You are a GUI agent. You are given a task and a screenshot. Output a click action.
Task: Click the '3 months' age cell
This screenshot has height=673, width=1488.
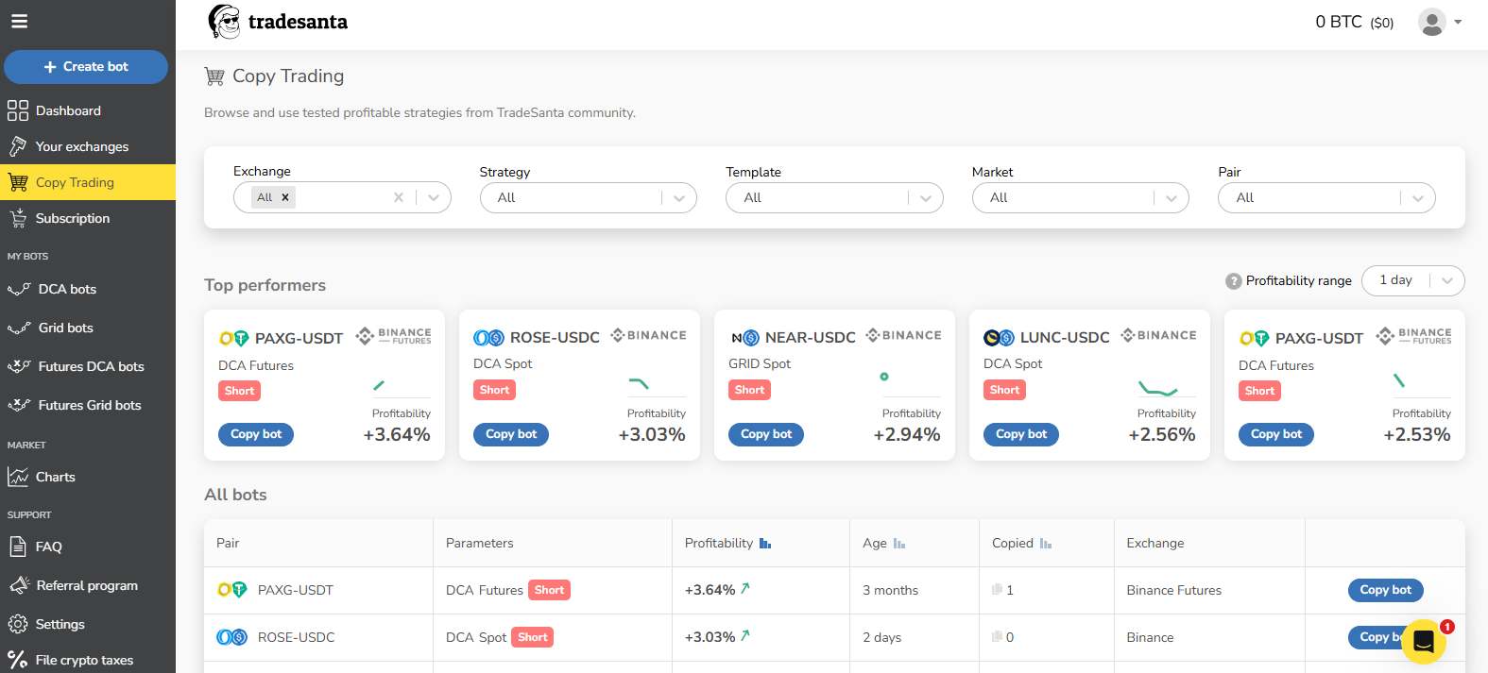point(890,590)
